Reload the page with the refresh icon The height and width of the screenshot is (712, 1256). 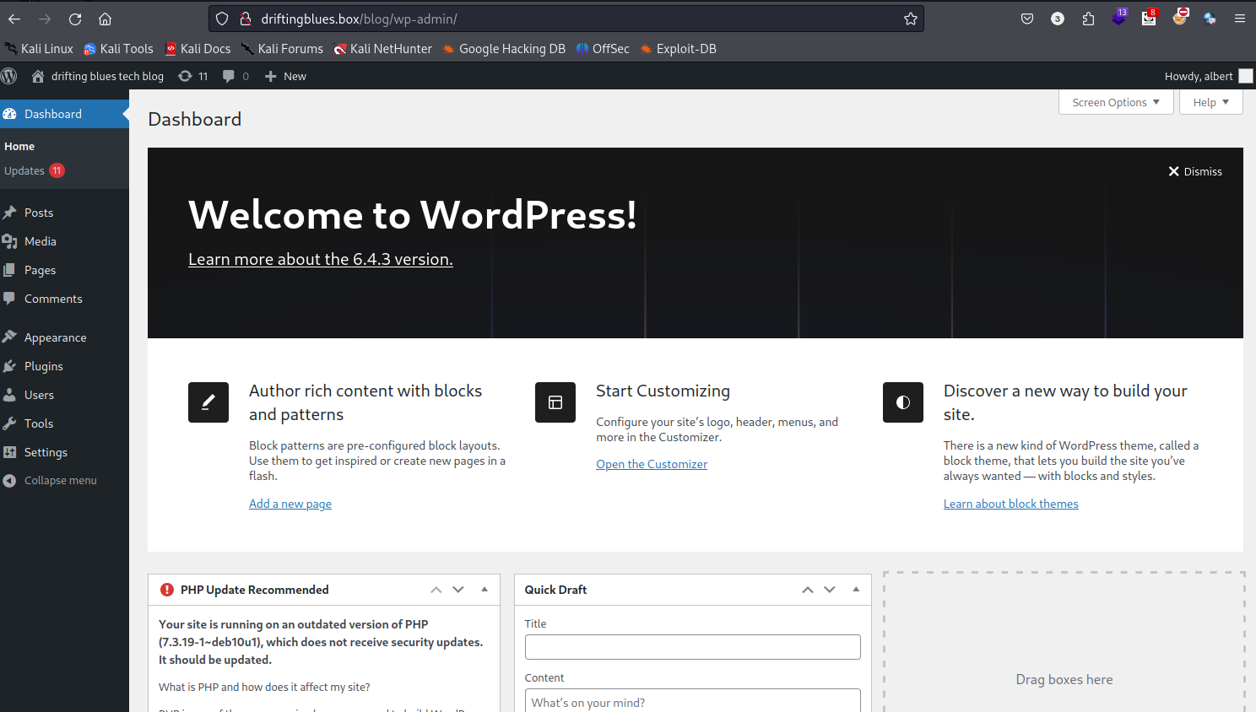(x=75, y=19)
